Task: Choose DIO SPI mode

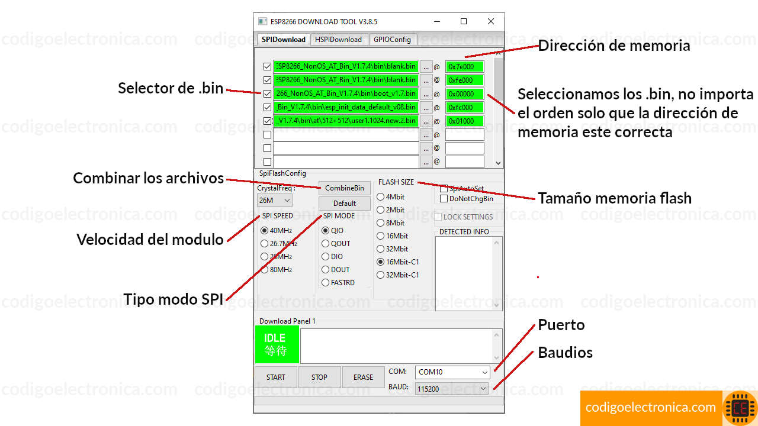Action: (x=325, y=257)
